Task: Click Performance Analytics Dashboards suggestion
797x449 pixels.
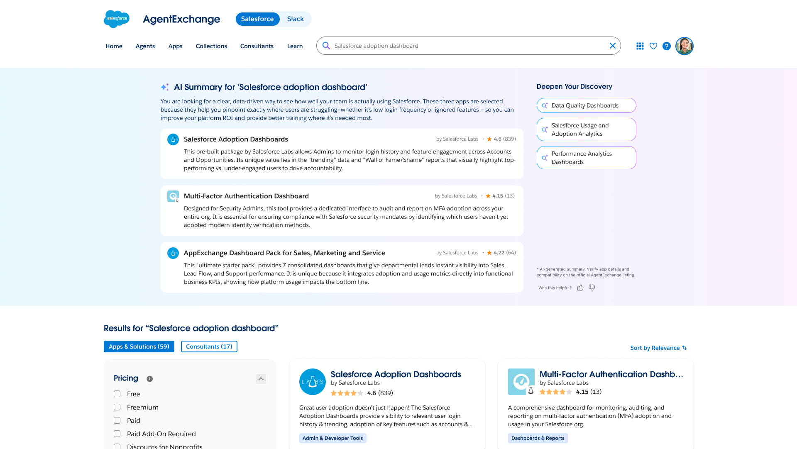Action: (586, 158)
